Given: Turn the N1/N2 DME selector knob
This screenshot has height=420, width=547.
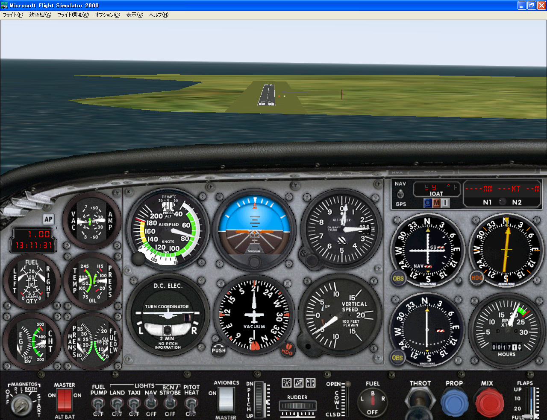Looking at the screenshot, I should point(503,202).
